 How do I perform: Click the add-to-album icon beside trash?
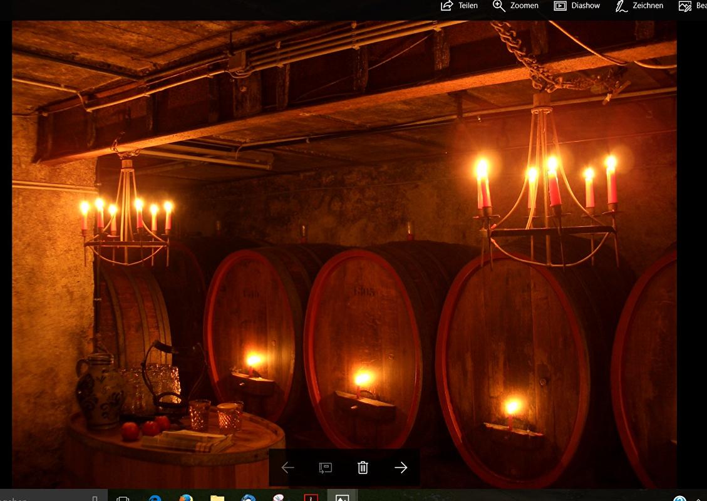325,468
